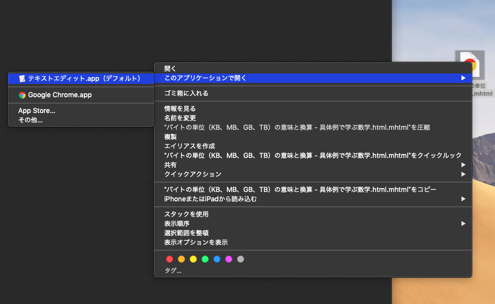Image resolution: width=495 pixels, height=304 pixels.
Task: Click タグ... to edit tags
Action: [173, 270]
